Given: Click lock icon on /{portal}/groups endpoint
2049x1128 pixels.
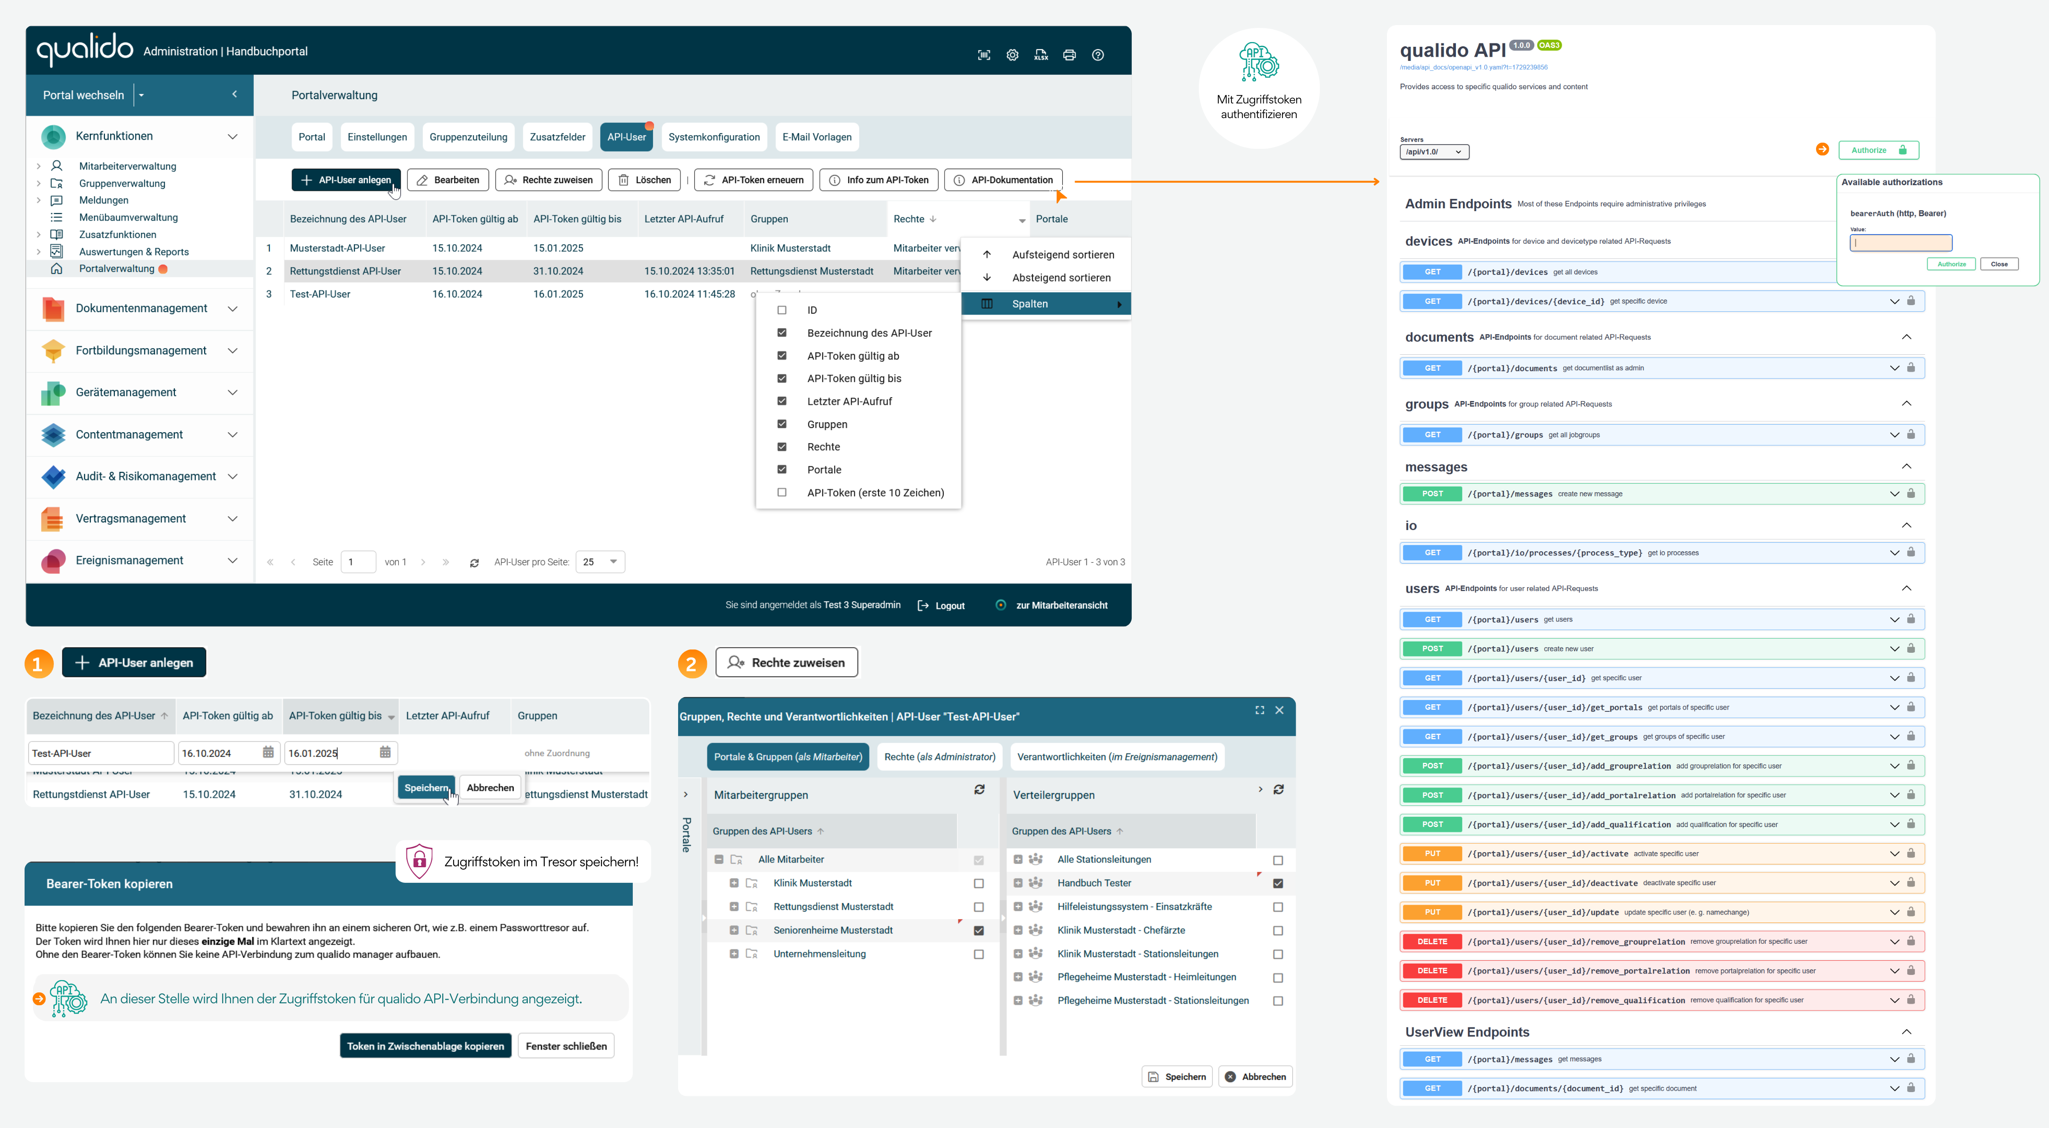Looking at the screenshot, I should [x=1911, y=435].
